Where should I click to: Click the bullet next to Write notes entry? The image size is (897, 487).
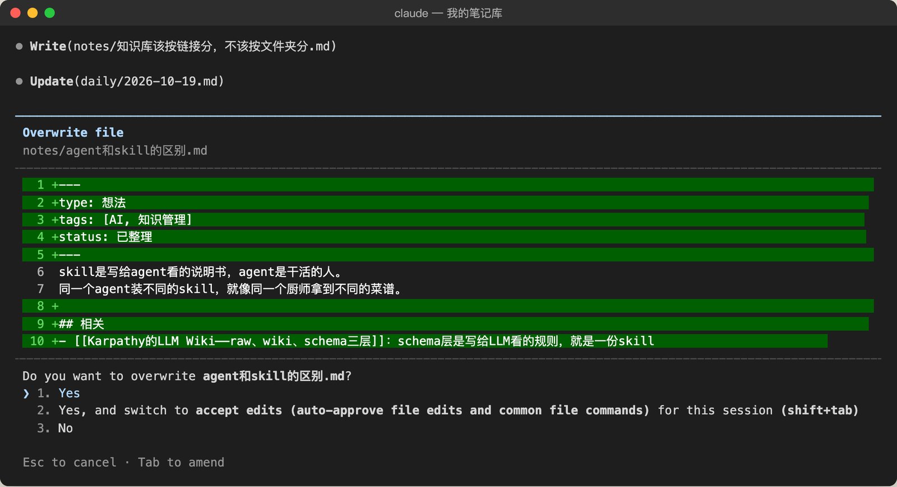pos(19,46)
